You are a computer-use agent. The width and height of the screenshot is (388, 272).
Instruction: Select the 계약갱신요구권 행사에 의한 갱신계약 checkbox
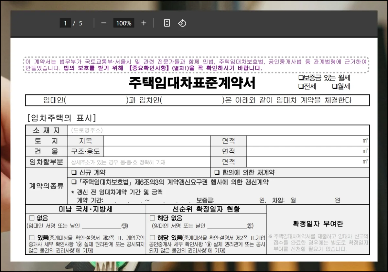click(x=74, y=182)
